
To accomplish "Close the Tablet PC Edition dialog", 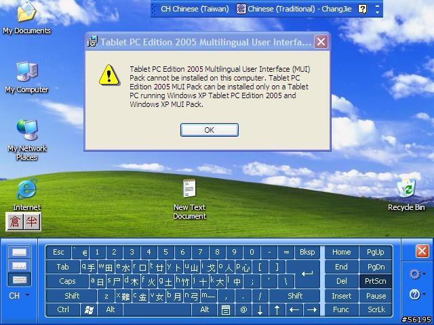I will click(x=321, y=42).
